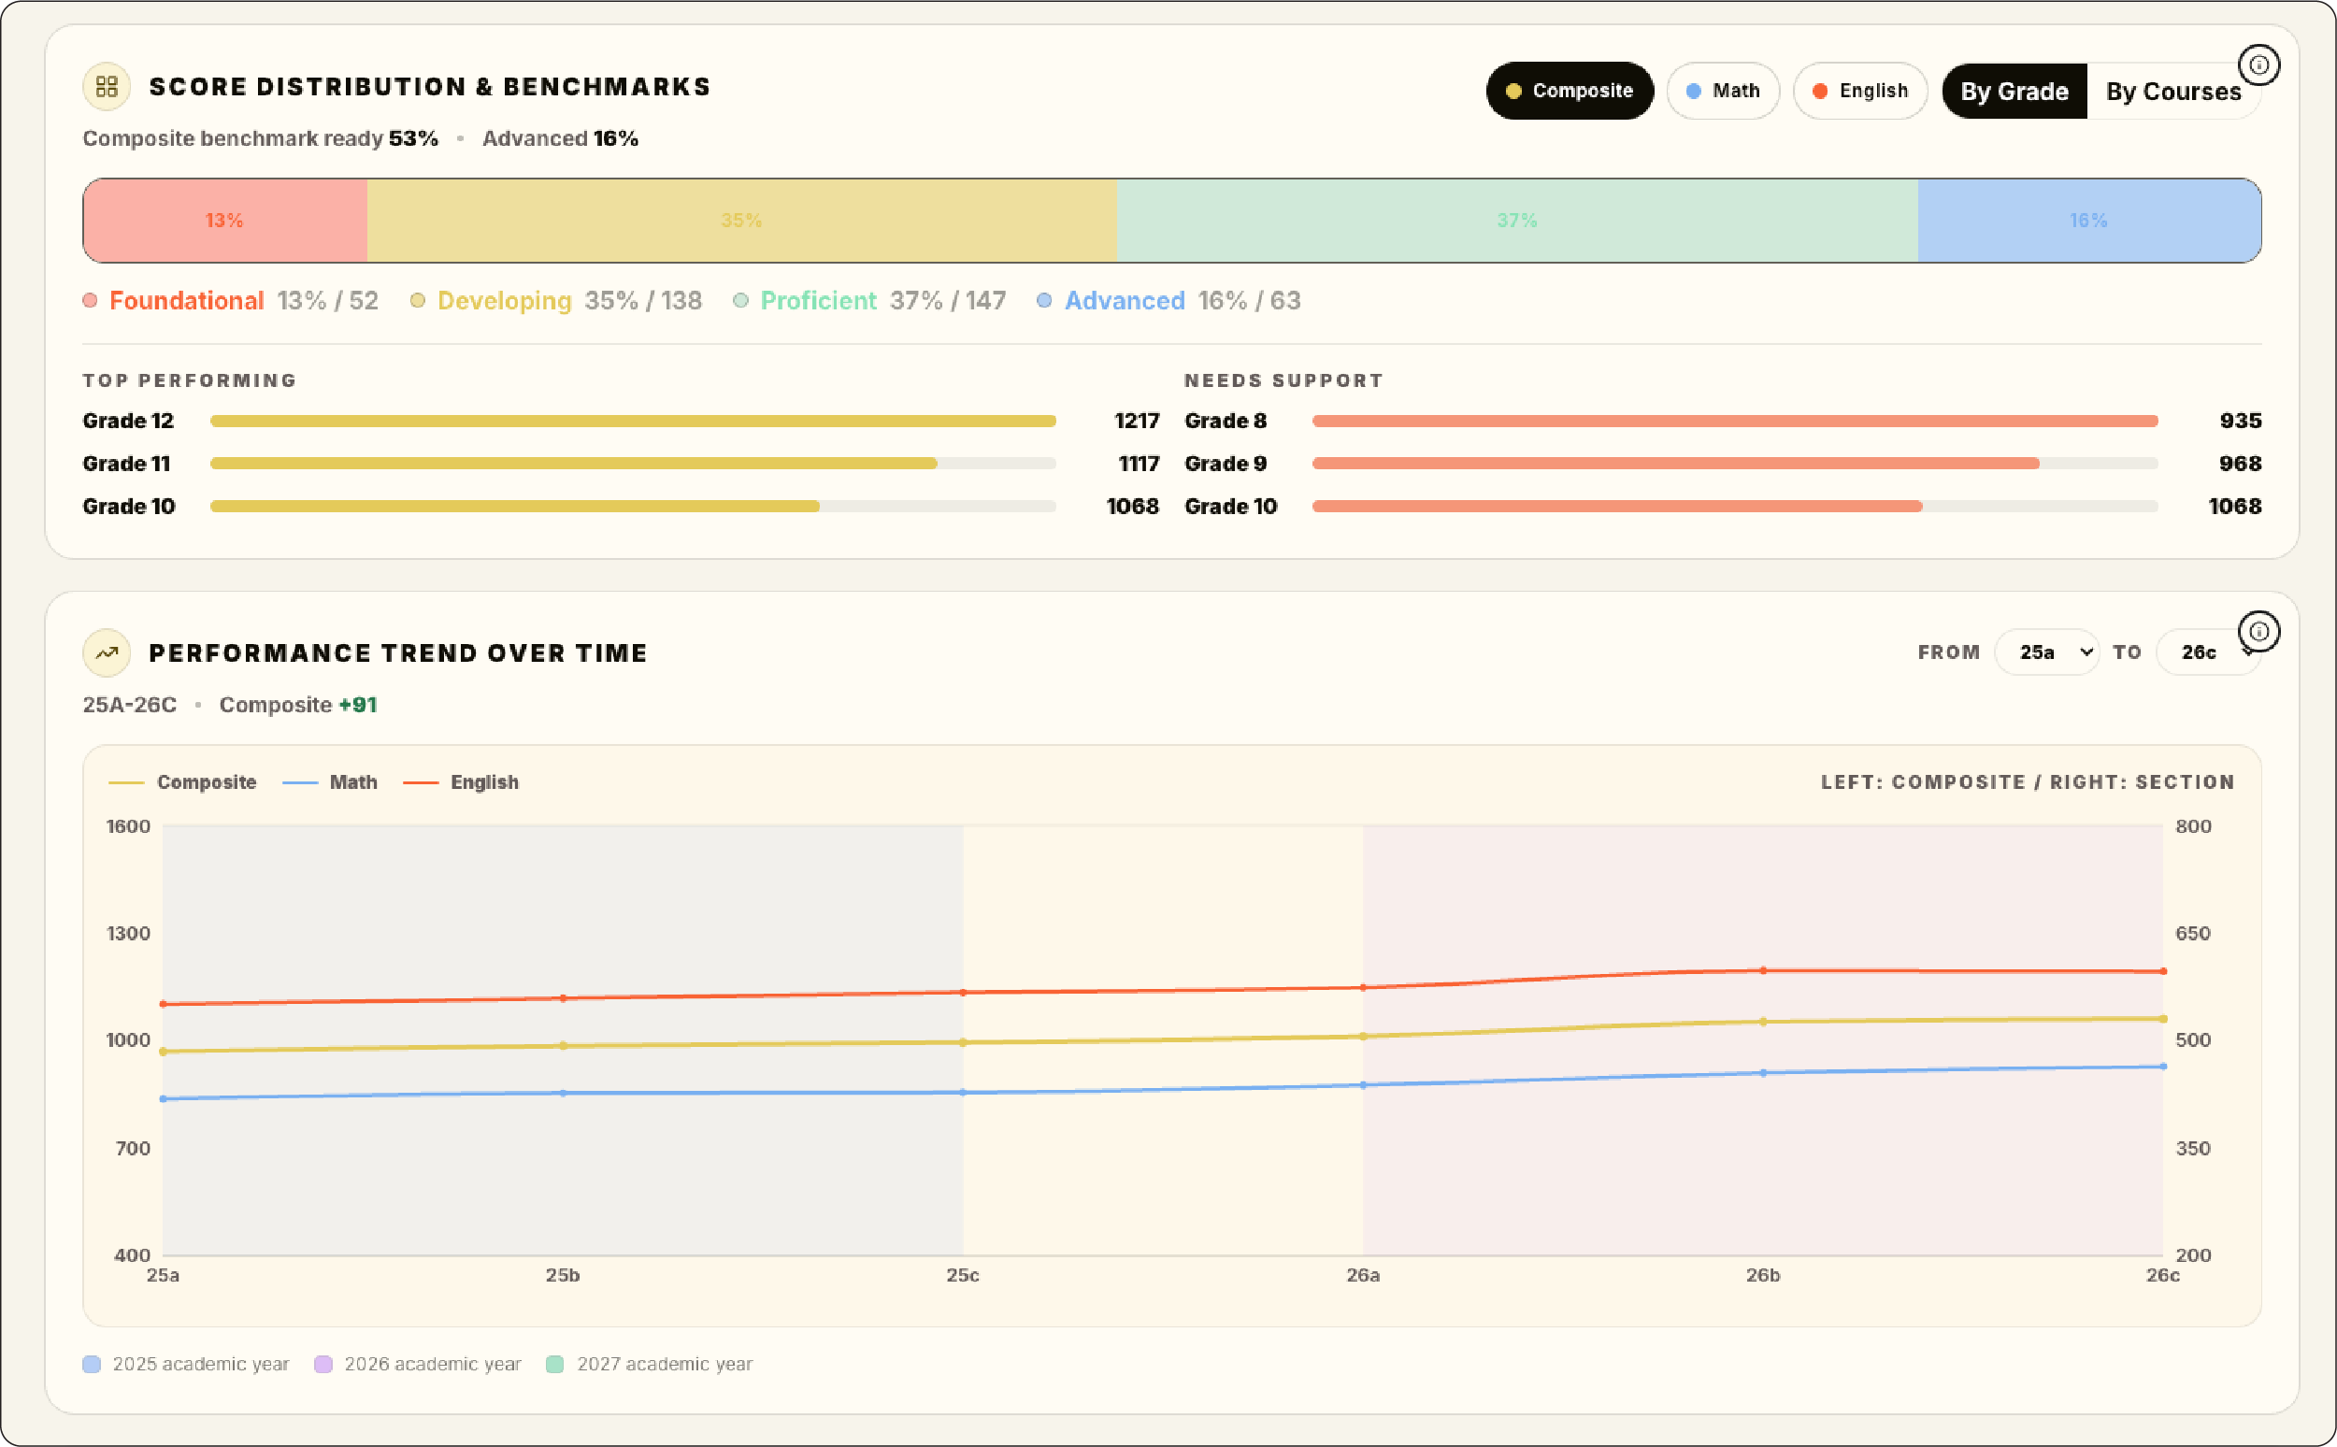Click the Grade 11 score 1117

pyautogui.click(x=1139, y=464)
